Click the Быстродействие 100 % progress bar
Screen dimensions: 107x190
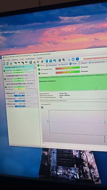(x=68, y=68)
